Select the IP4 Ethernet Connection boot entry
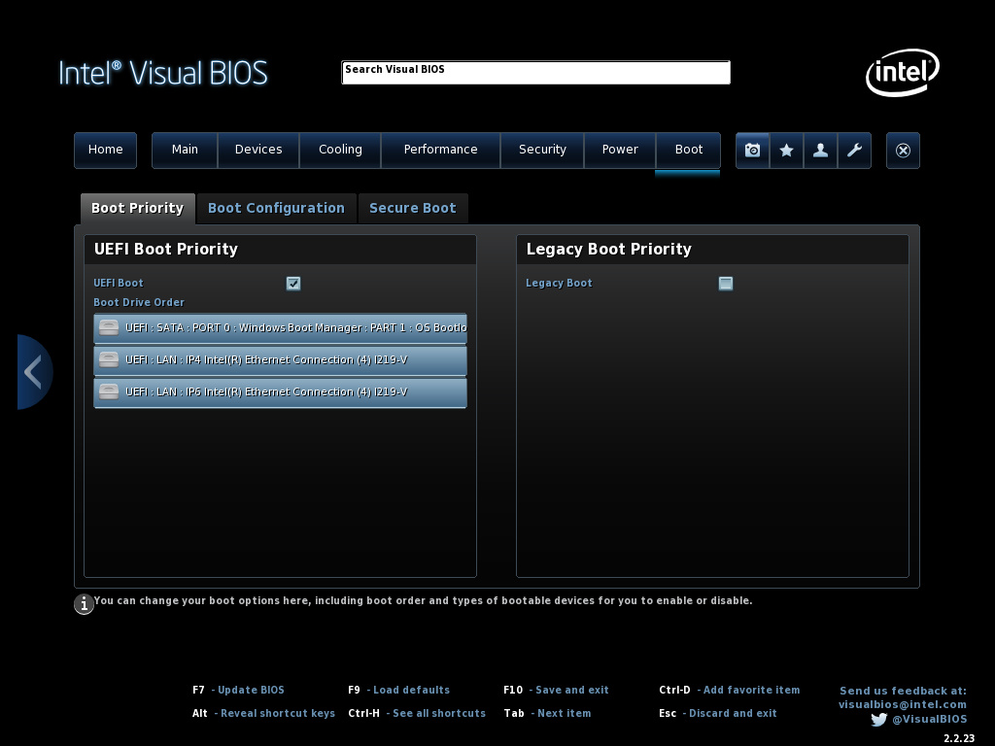Image resolution: width=995 pixels, height=746 pixels. 280,359
